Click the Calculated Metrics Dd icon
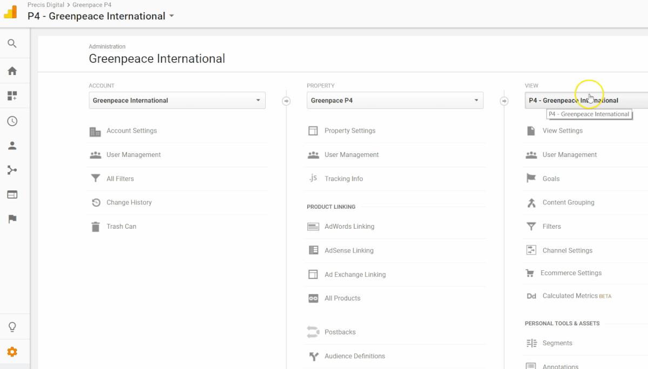Screen dimensions: 648x369 click(531, 296)
